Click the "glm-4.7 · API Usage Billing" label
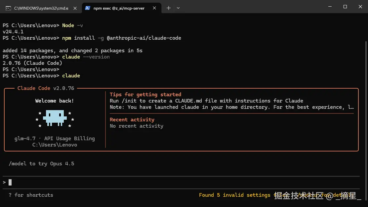This screenshot has height=207, width=368. [55, 139]
